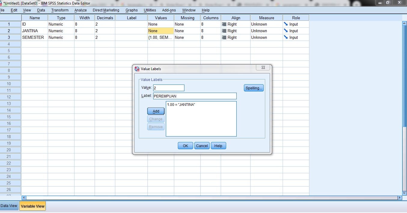Click the Right align icon for SEMESTER
The image size is (407, 213).
point(224,37)
